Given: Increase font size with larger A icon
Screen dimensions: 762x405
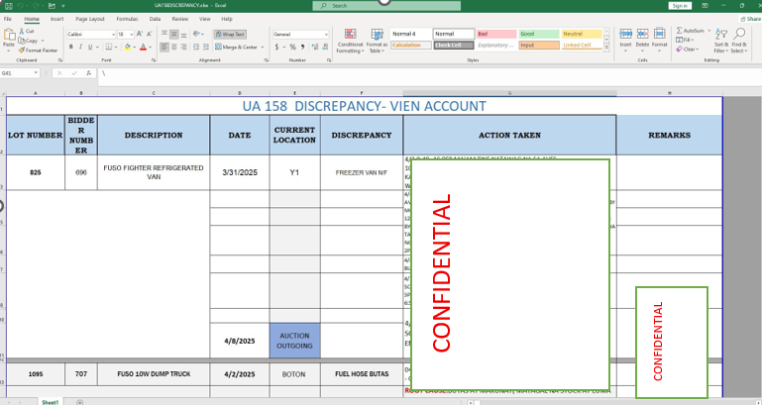Looking at the screenshot, I should pyautogui.click(x=140, y=34).
